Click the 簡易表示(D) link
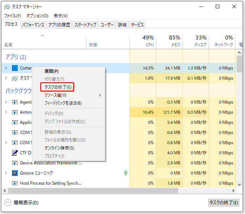This screenshot has height=214, width=245. (x=26, y=203)
